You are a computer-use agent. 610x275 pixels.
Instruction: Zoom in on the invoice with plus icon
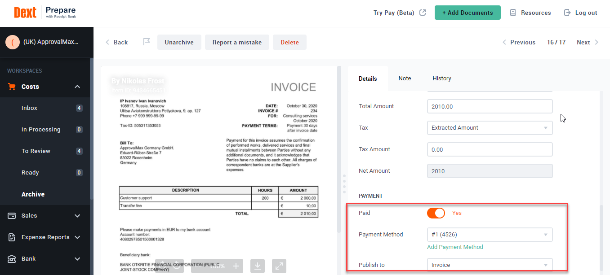(236, 266)
